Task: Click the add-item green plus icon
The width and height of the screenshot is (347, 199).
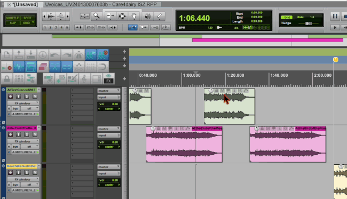Action: pos(60,78)
